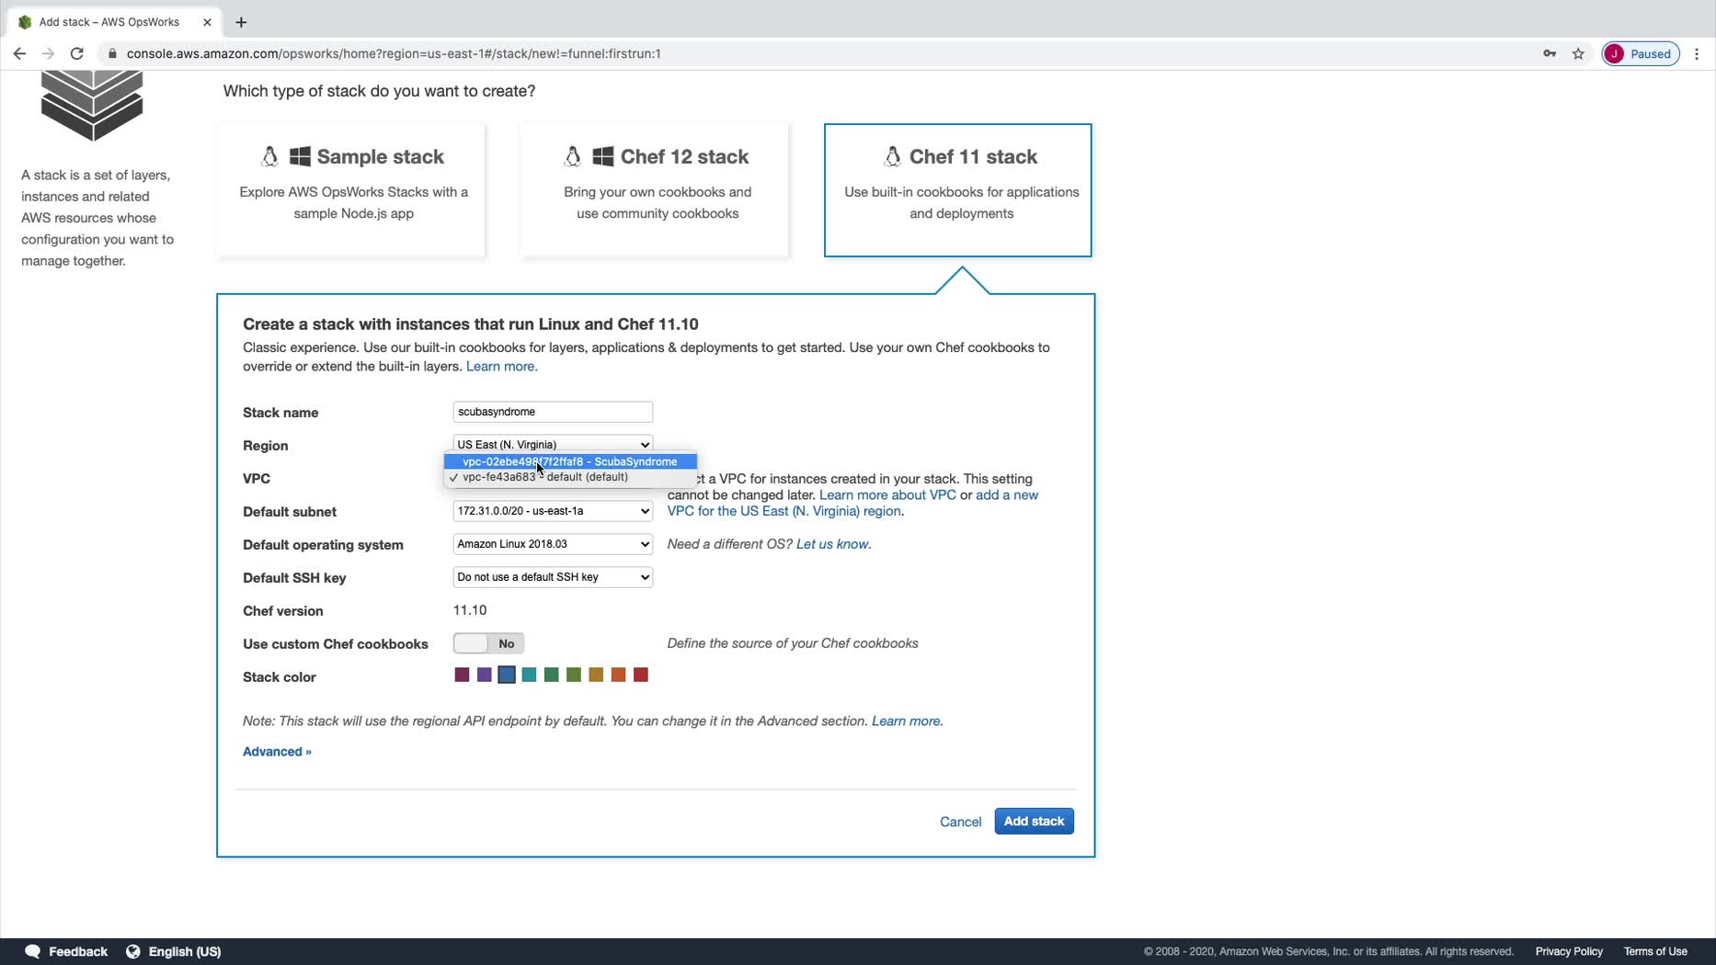Bookmark this page with the star icon
The height and width of the screenshot is (965, 1716).
1578,53
